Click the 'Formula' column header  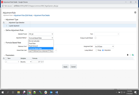35,58
